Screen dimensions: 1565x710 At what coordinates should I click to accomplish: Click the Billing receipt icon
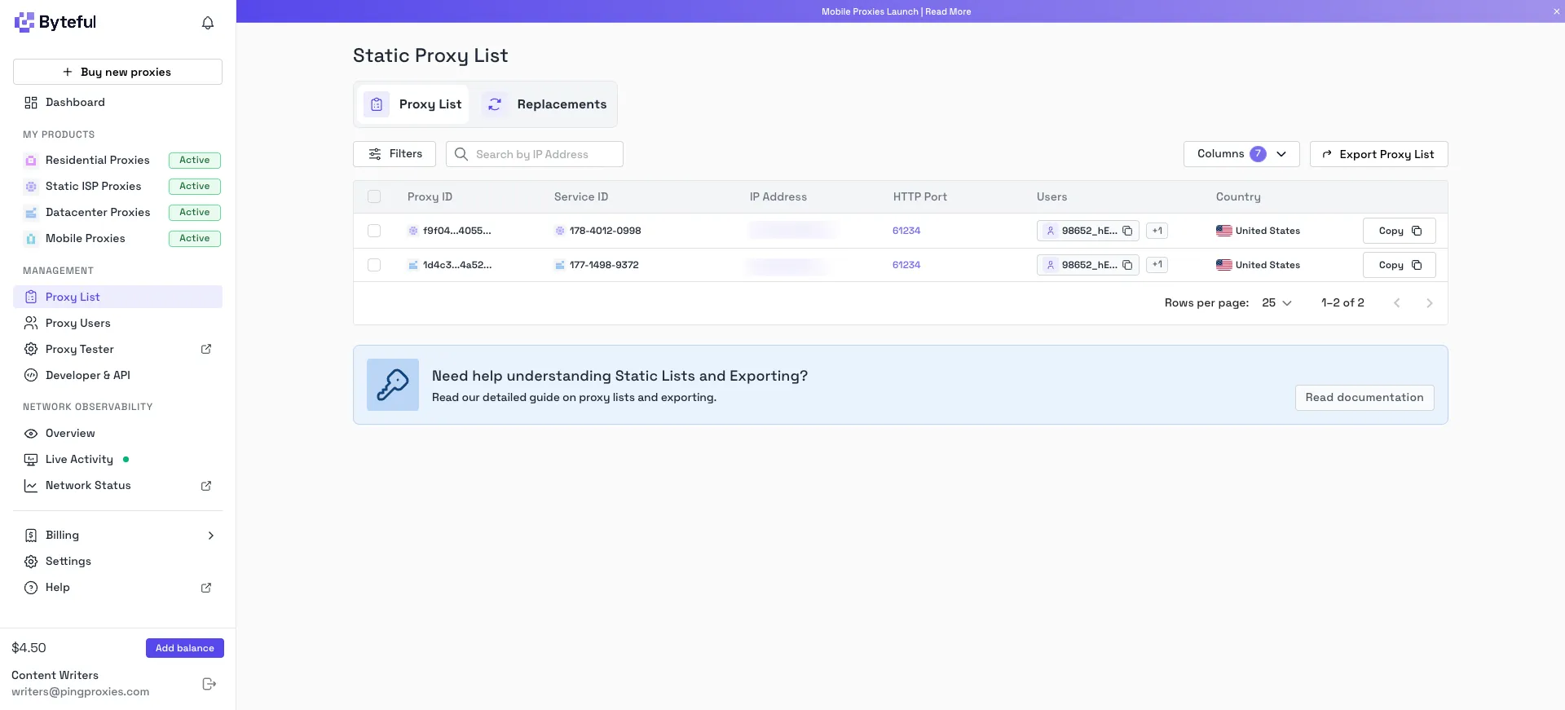(31, 536)
